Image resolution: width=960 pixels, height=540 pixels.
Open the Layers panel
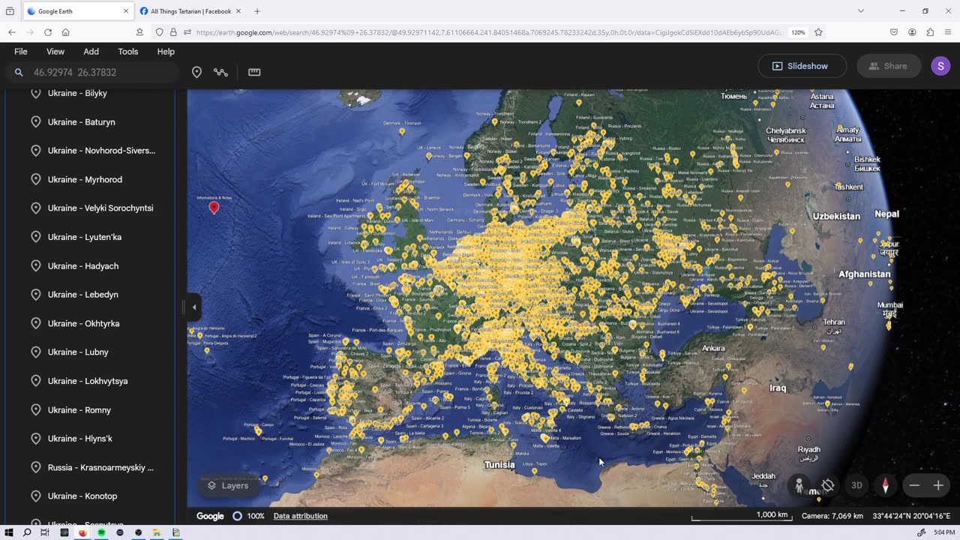pos(228,486)
